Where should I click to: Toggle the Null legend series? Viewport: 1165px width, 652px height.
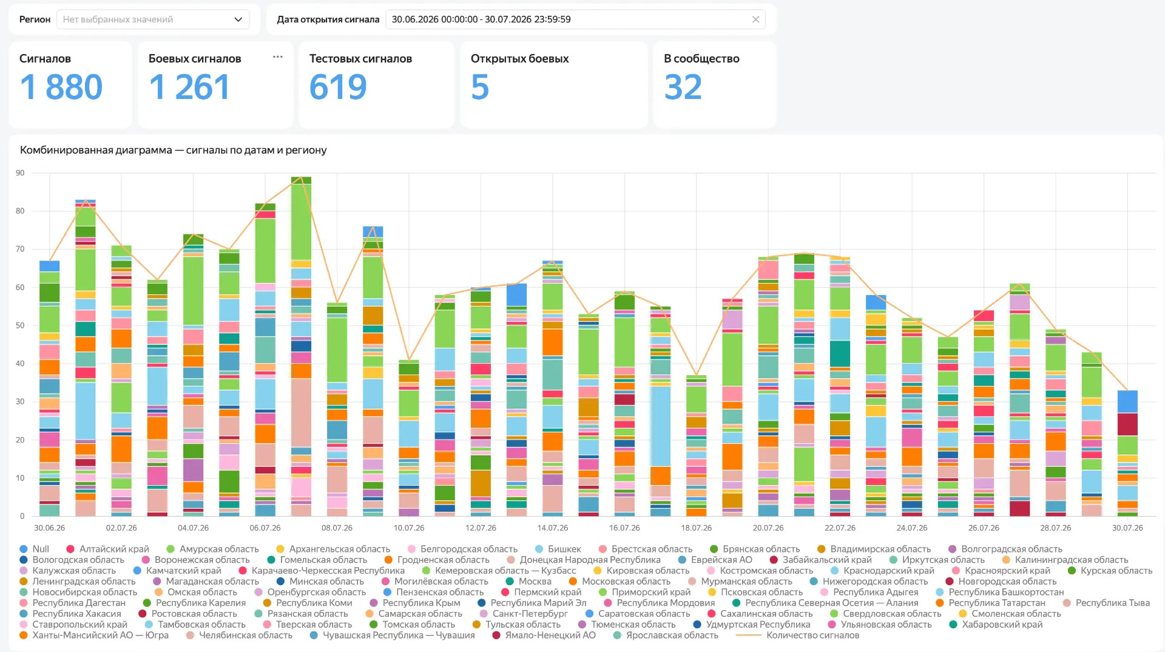coord(34,549)
